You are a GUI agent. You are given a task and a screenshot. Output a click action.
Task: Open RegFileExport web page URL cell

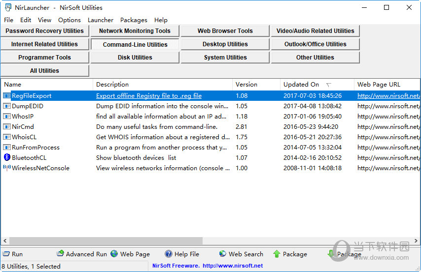pyautogui.click(x=388, y=96)
